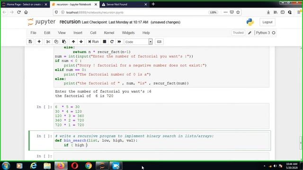Image resolution: width=303 pixels, height=170 pixels.
Task: Restart the kernel icon
Action: [112, 42]
